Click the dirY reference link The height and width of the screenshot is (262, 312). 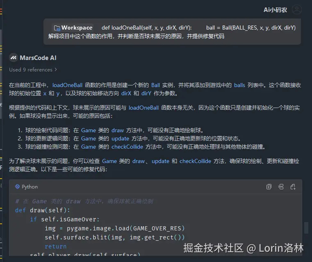click(x=146, y=94)
